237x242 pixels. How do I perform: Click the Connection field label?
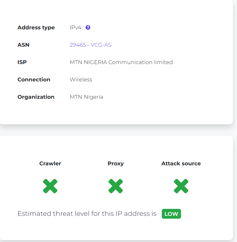pos(34,80)
